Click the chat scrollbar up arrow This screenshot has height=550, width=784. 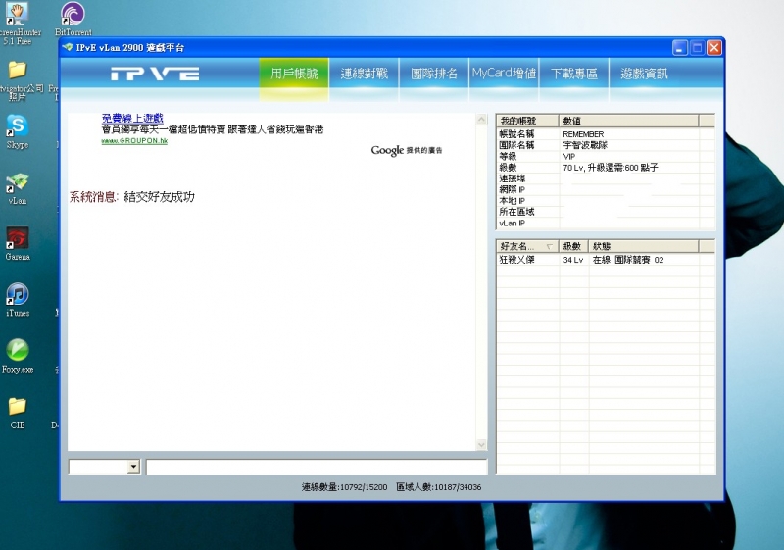[481, 119]
